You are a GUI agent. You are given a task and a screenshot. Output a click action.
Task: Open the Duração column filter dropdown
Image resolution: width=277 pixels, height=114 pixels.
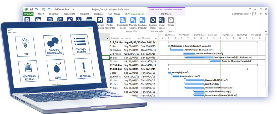pos(122,38)
